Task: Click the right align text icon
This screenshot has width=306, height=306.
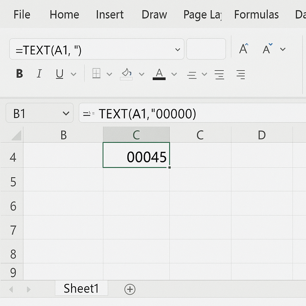Action: pyautogui.click(x=240, y=74)
